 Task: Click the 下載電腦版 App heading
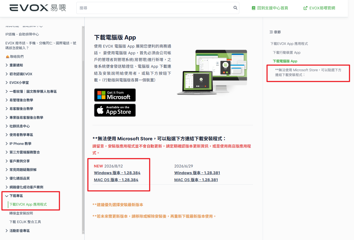115,37
